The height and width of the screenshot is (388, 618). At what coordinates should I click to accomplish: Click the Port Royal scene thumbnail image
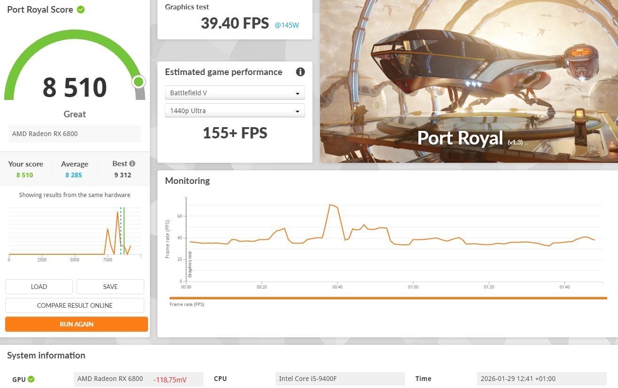tap(469, 81)
